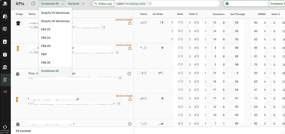
Task: Open the replenishment box-refresh sidebar icon
Action: 5,16
